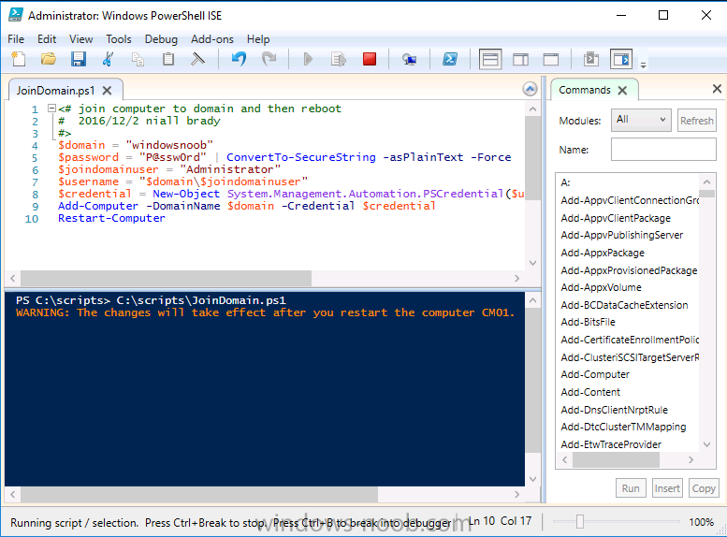Select Add-BitsFile command

point(588,322)
